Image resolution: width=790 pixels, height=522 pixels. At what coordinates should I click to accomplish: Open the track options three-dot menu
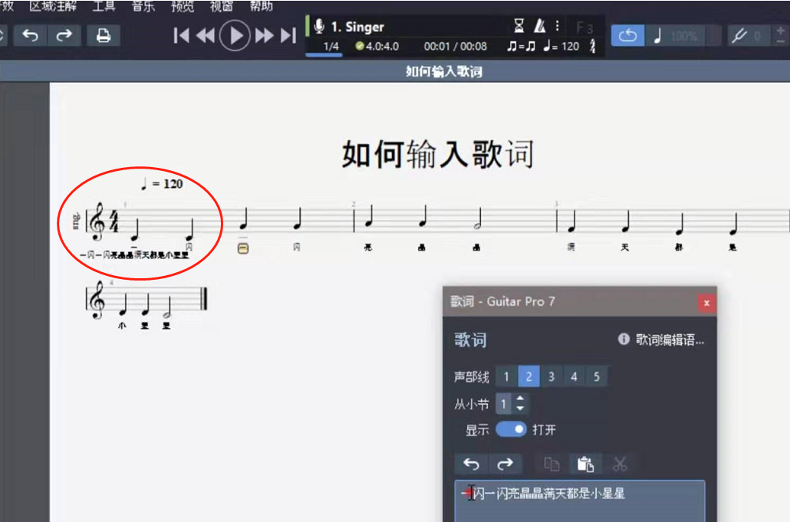(558, 25)
